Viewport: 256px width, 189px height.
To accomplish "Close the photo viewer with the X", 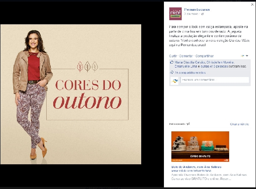I will tap(252, 5).
